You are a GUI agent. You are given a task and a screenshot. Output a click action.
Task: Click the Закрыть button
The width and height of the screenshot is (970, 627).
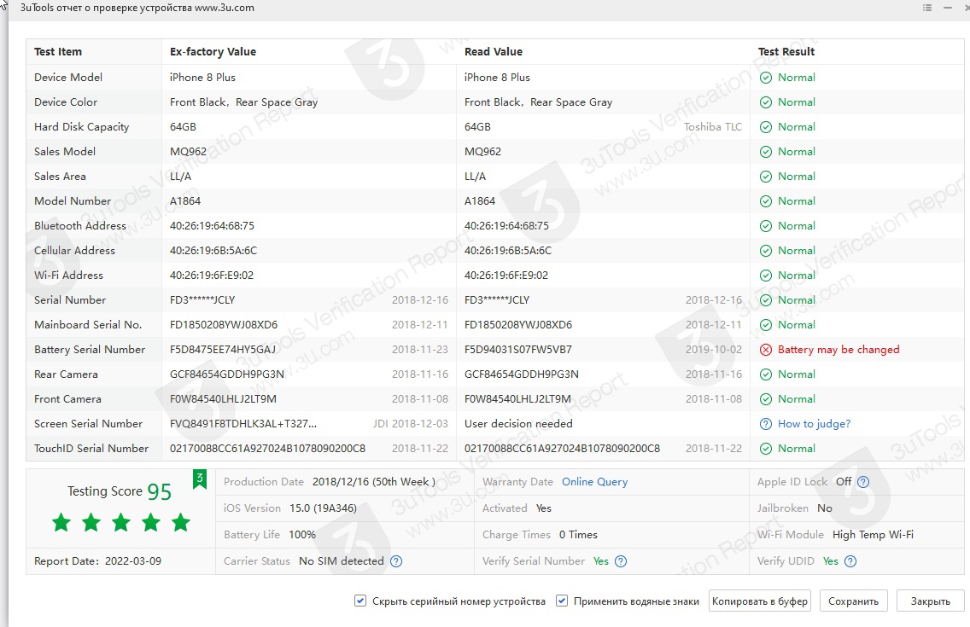[931, 601]
